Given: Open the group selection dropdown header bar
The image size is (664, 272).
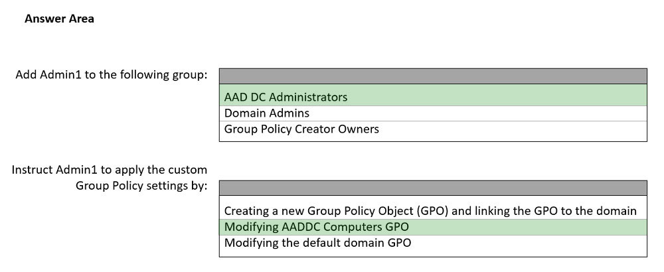Looking at the screenshot, I should (432, 76).
